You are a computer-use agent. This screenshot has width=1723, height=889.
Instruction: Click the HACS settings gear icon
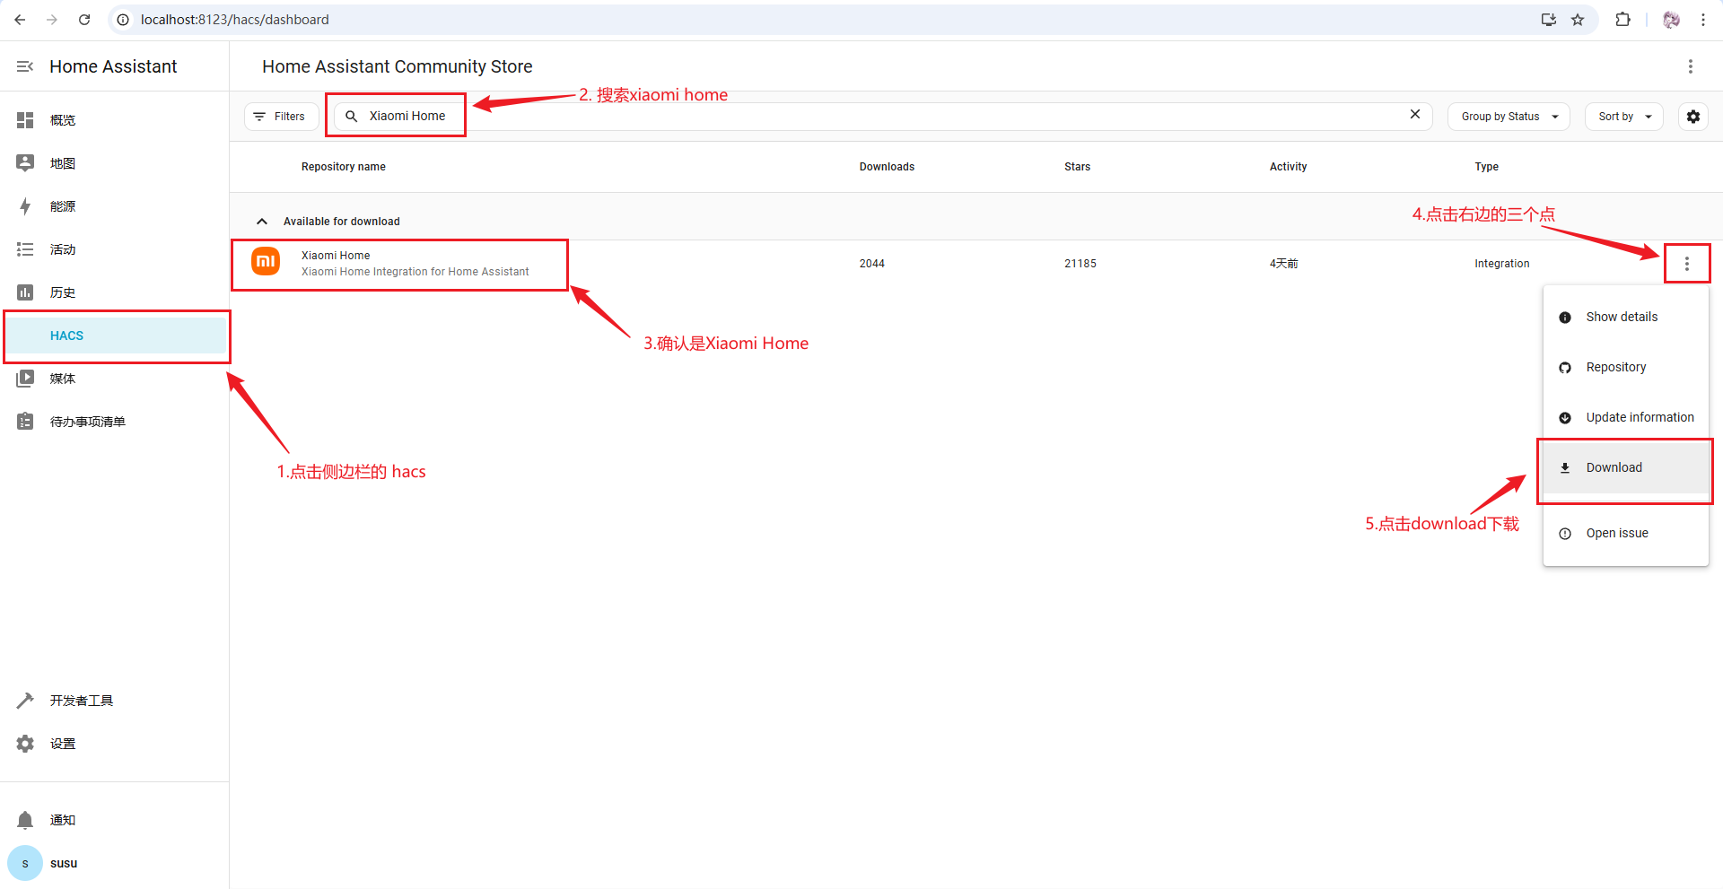(x=1692, y=117)
